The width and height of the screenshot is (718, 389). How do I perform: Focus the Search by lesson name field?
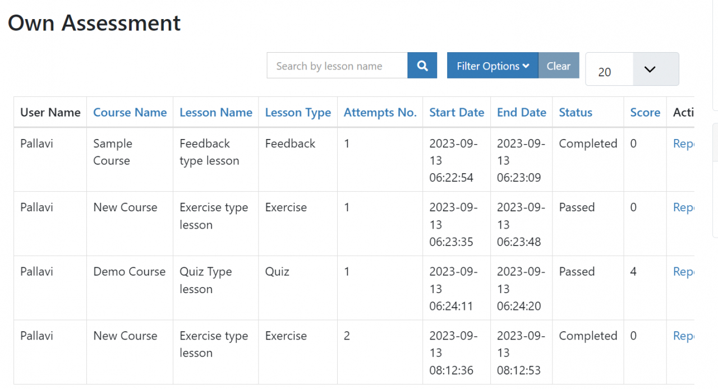point(337,66)
